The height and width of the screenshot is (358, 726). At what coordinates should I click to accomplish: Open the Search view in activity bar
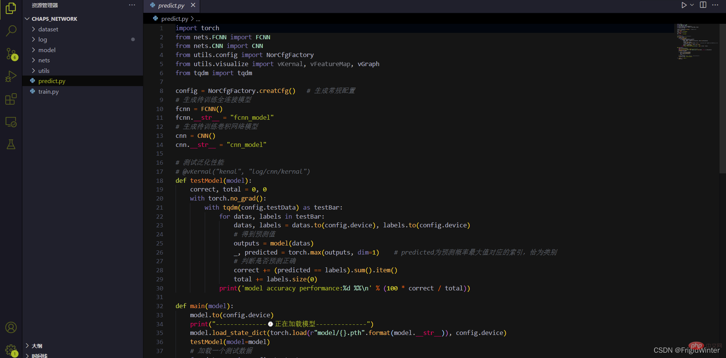pyautogui.click(x=11, y=31)
